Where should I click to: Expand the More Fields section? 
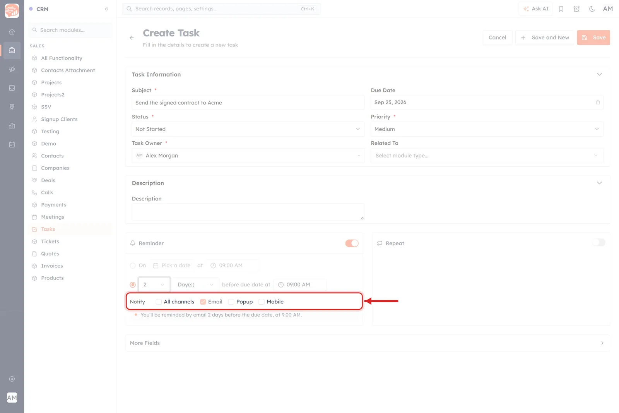tap(368, 343)
